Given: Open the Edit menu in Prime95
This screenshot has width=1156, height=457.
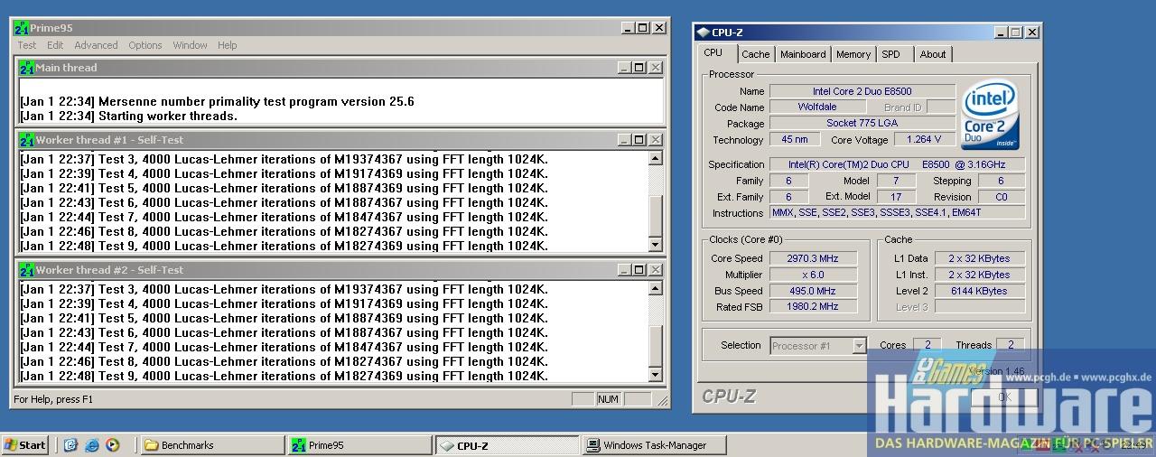Looking at the screenshot, I should pos(55,45).
